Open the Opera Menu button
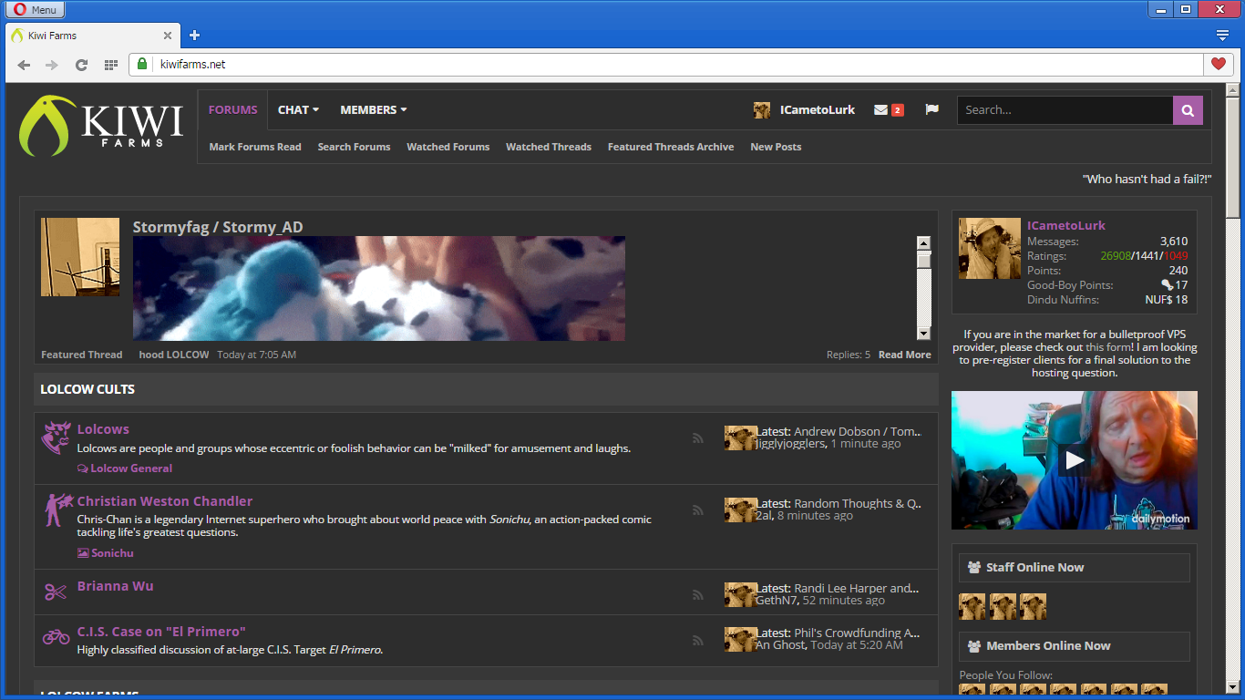 [x=37, y=10]
